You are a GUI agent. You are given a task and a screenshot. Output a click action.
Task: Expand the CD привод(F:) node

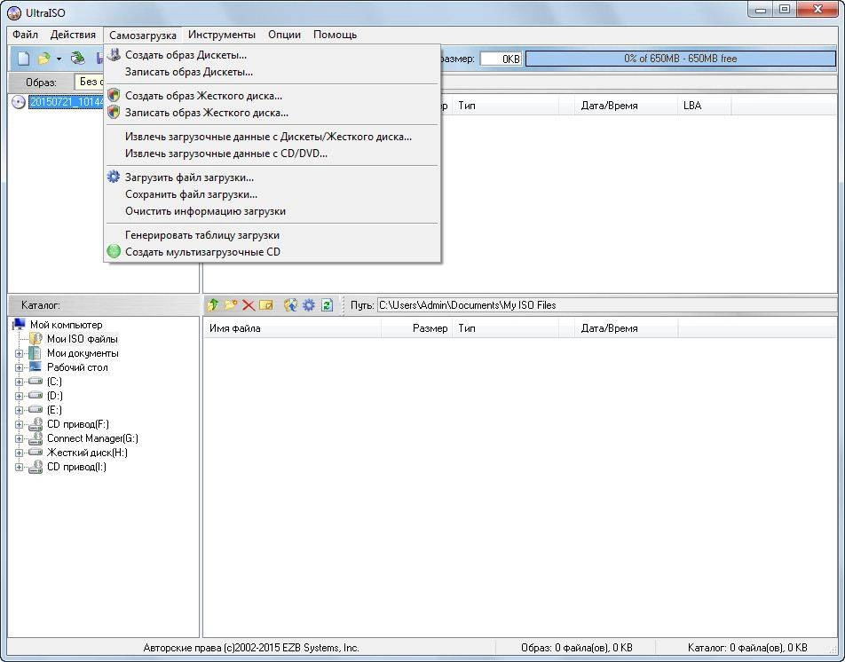pyautogui.click(x=19, y=424)
